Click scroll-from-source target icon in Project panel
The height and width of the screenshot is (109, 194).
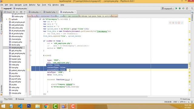(x=14, y=12)
